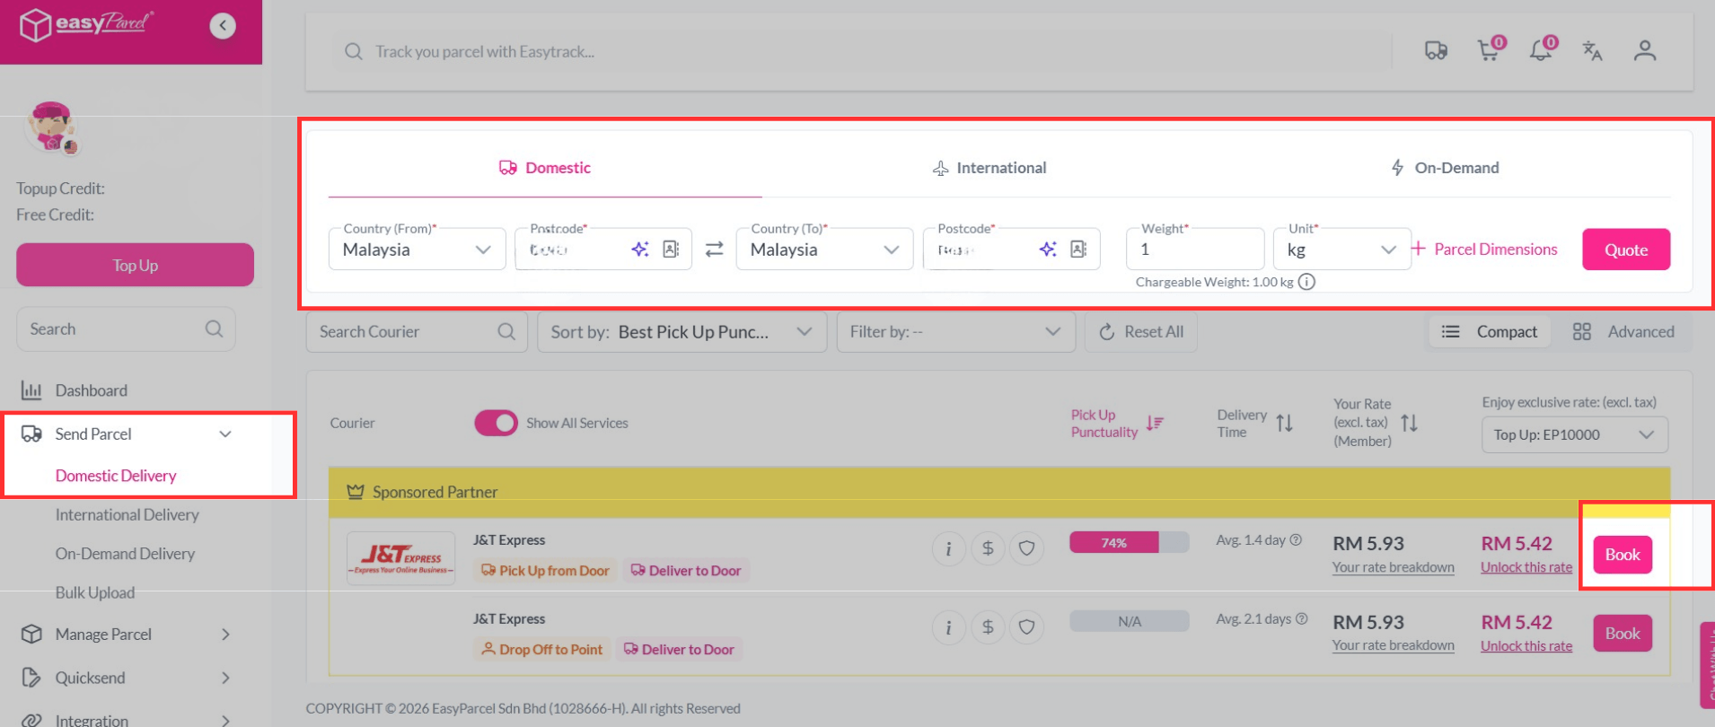Click the Quote button
This screenshot has width=1715, height=727.
pyautogui.click(x=1625, y=250)
